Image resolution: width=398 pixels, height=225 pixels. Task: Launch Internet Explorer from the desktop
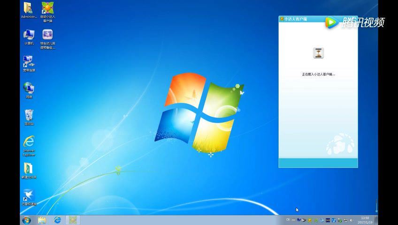tap(29, 146)
